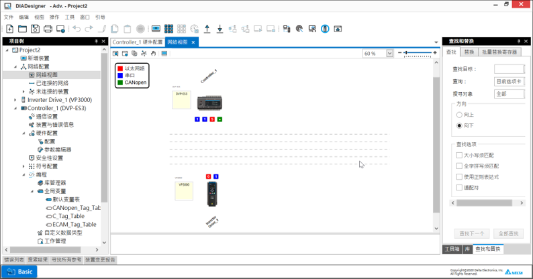The width and height of the screenshot is (533, 279).
Task: Click the New Project toolbar icon
Action: click(9, 29)
